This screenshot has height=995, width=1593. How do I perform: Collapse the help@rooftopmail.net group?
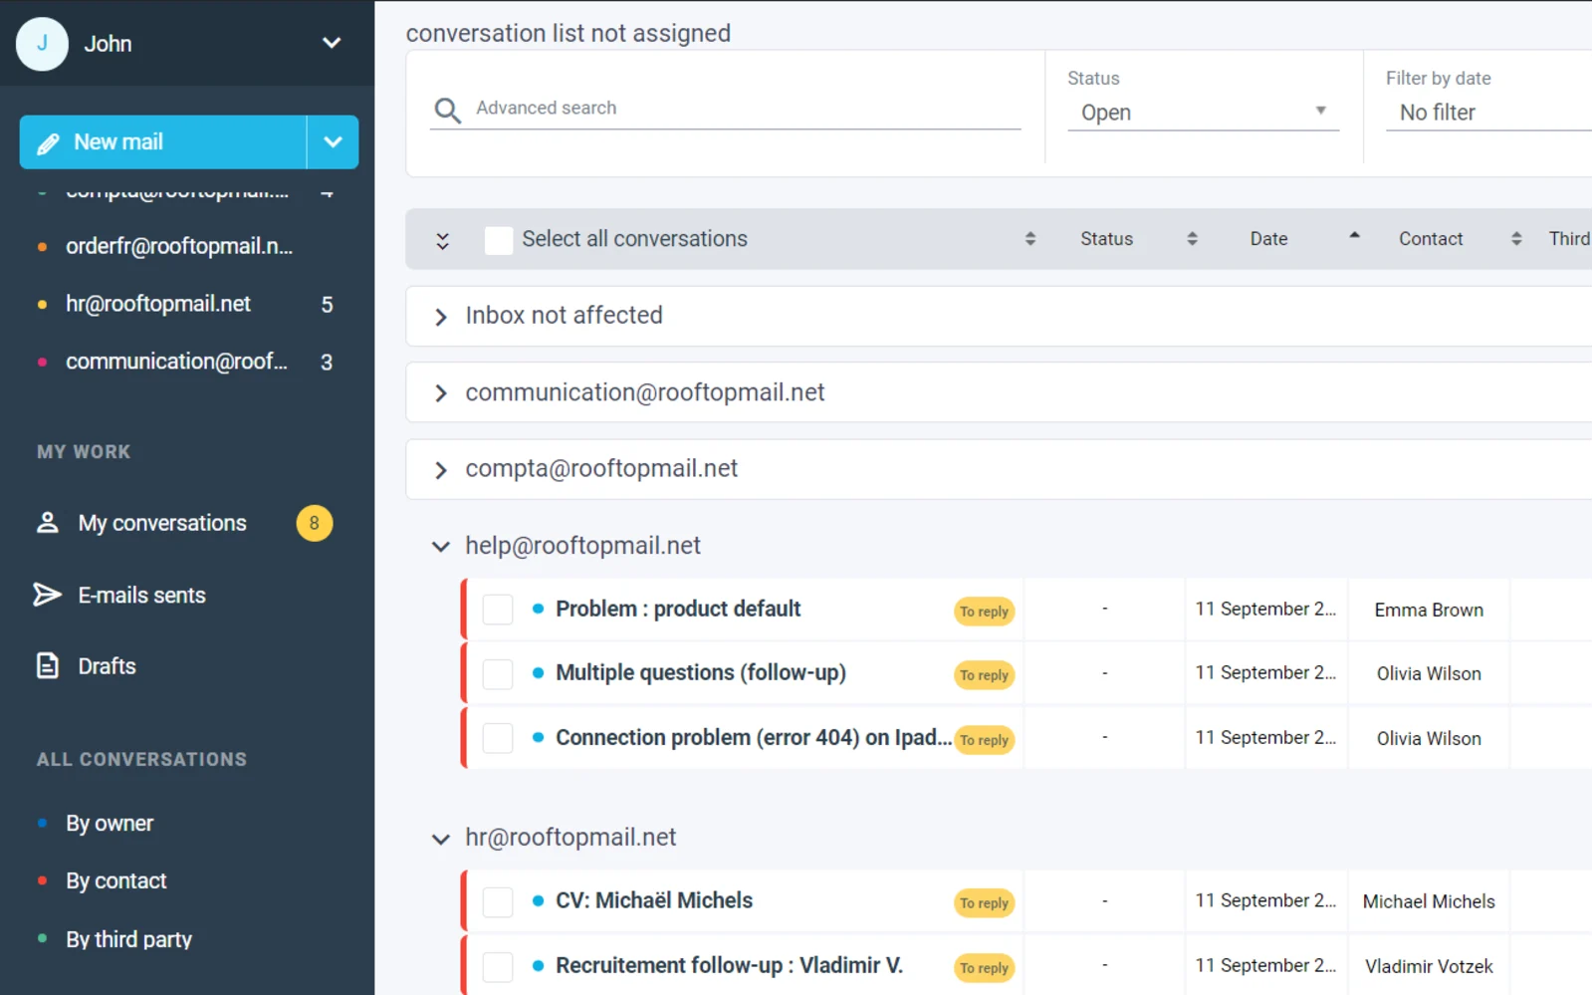click(x=441, y=546)
